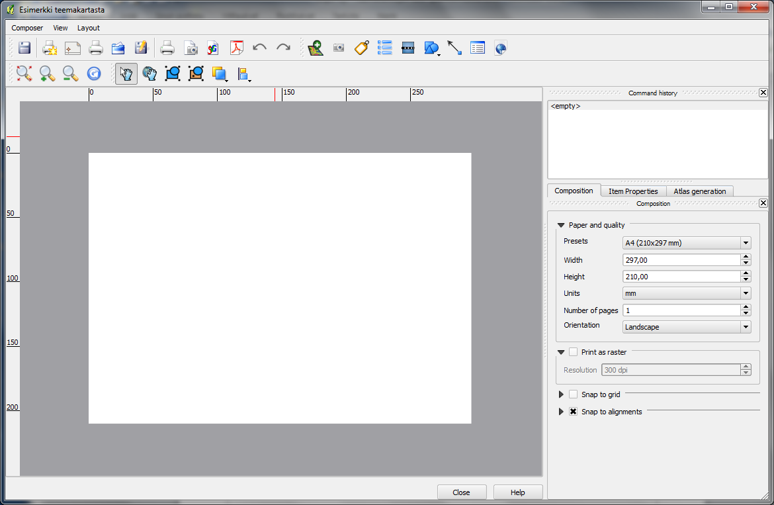
Task: Open the Layout menu
Action: click(89, 28)
